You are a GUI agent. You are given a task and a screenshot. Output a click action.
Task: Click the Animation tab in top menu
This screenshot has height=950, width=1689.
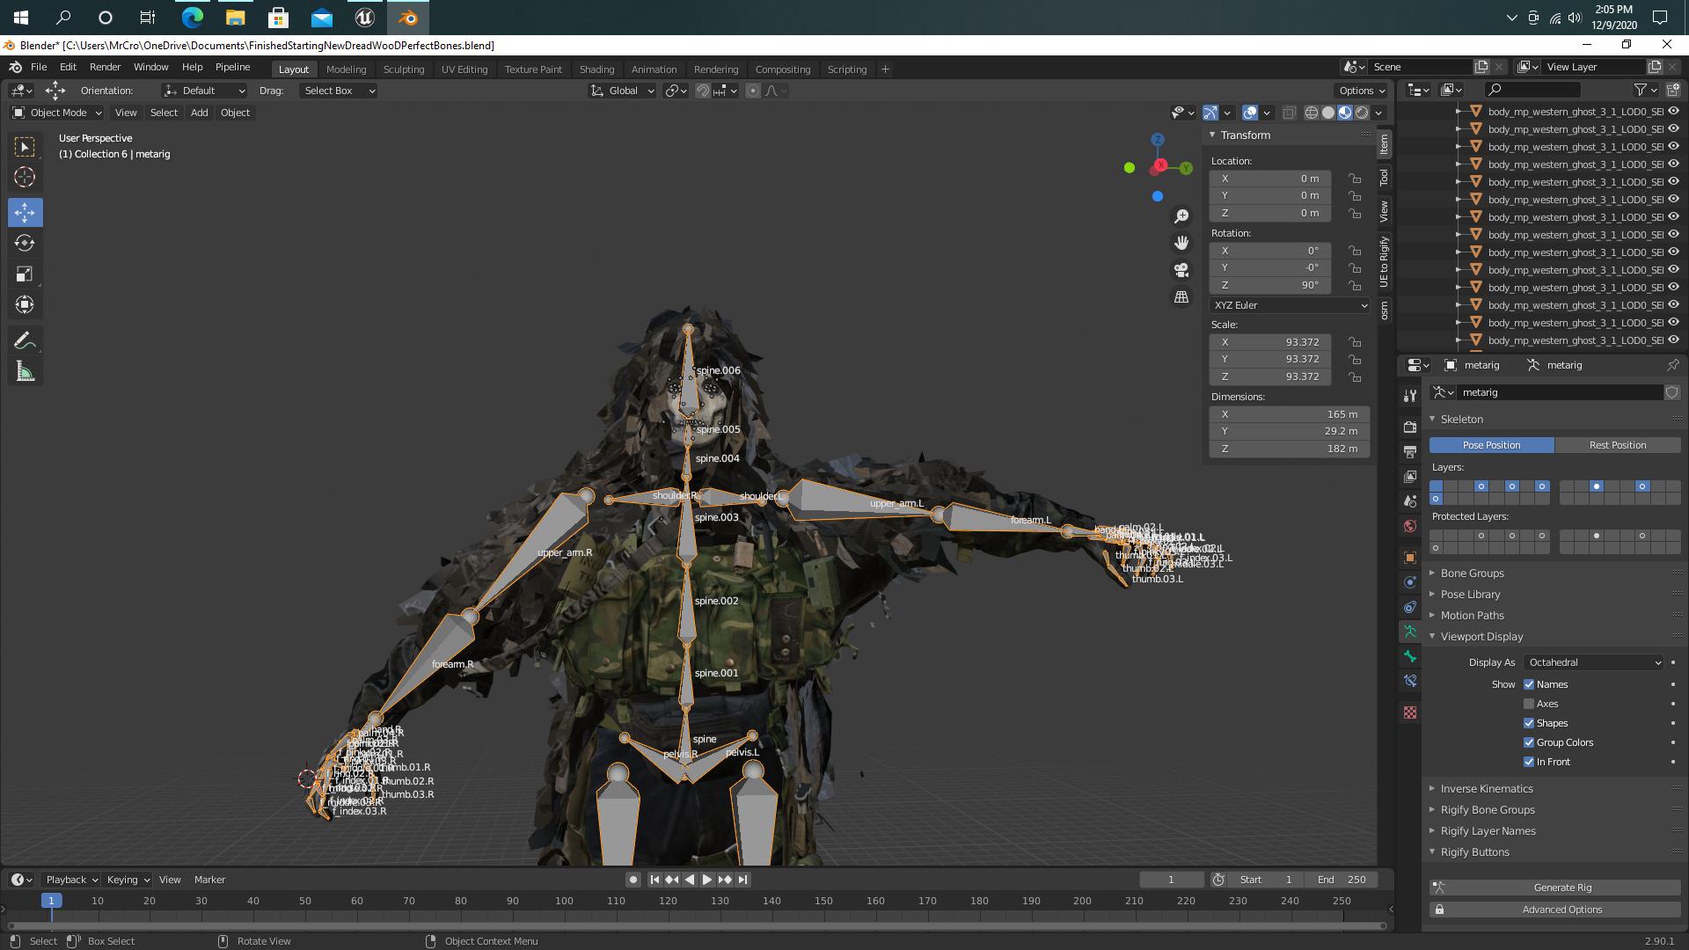654,69
